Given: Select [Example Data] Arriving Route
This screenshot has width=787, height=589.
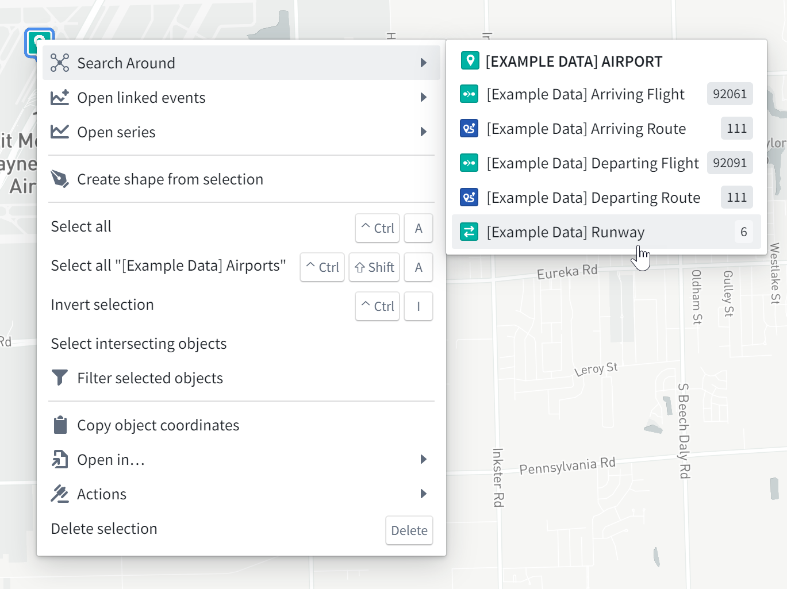Looking at the screenshot, I should coord(606,128).
